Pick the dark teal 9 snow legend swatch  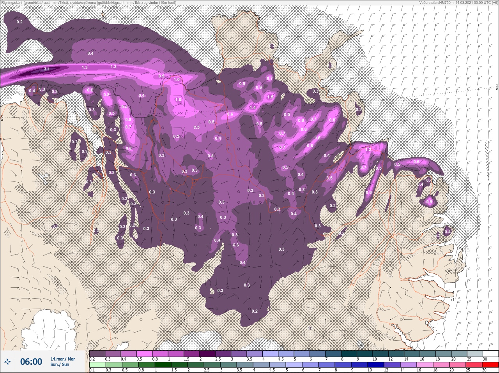pos(365,354)
